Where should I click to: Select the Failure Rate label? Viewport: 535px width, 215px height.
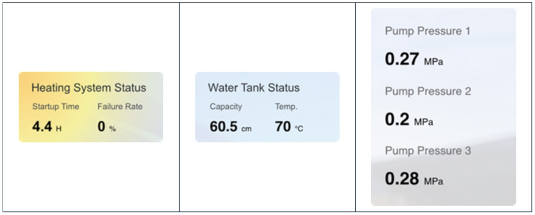[x=120, y=107]
